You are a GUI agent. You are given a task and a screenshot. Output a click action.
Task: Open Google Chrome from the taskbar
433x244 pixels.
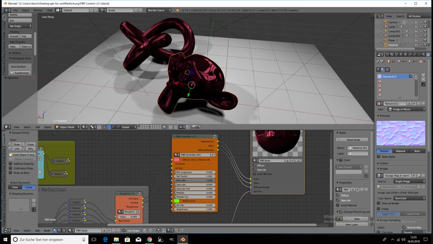[149, 239]
